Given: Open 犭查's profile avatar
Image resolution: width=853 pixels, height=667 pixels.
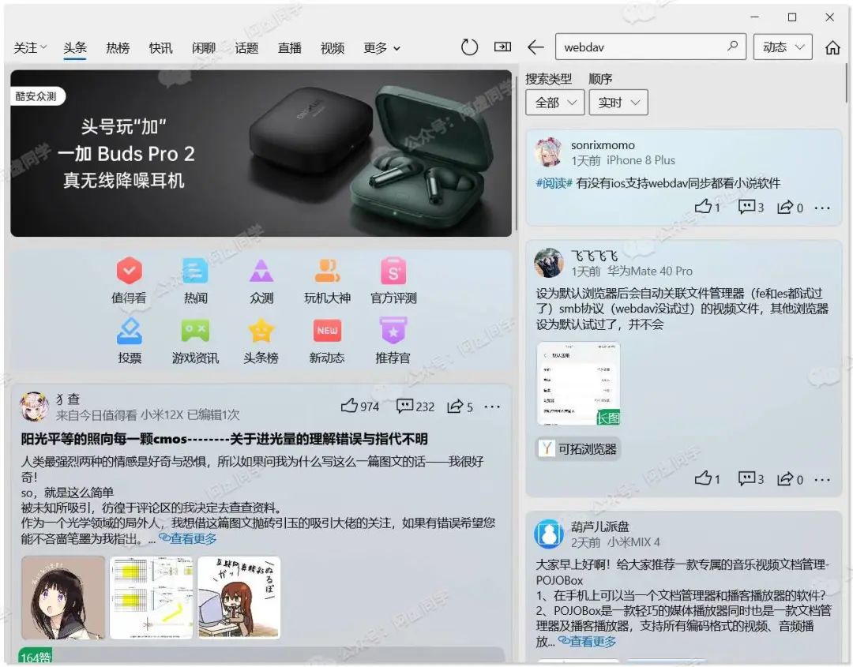Looking at the screenshot, I should pyautogui.click(x=34, y=407).
